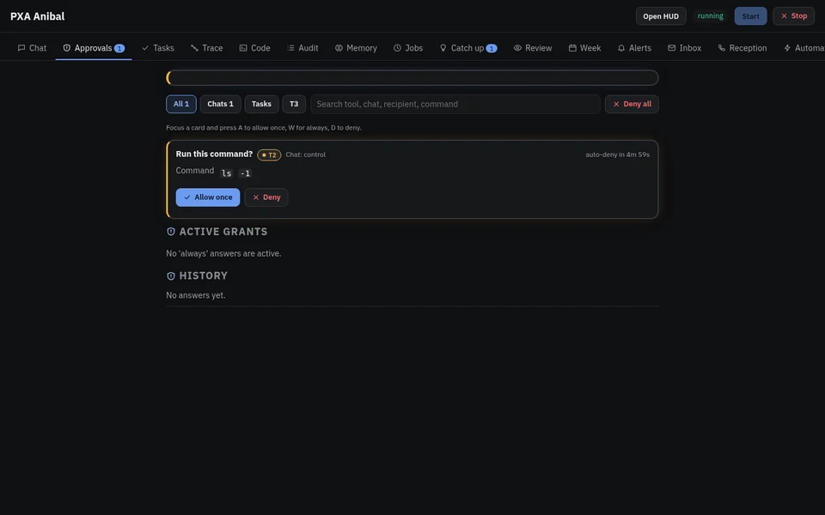Viewport: 825px width, 515px height.
Task: Click the Automation tab lightning icon
Action: pyautogui.click(x=788, y=48)
